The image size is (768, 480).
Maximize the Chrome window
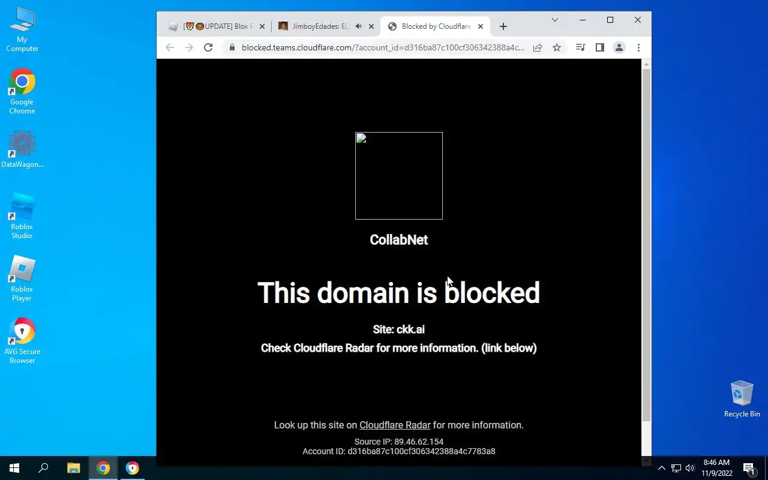tap(610, 20)
